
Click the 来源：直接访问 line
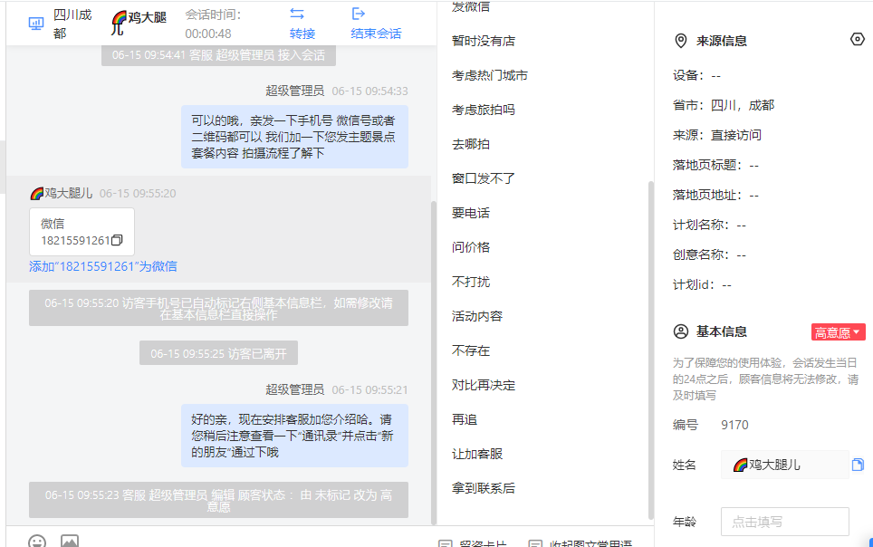pyautogui.click(x=716, y=135)
